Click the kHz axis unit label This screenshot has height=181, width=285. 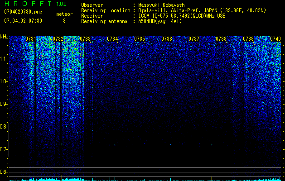pos(4,37)
